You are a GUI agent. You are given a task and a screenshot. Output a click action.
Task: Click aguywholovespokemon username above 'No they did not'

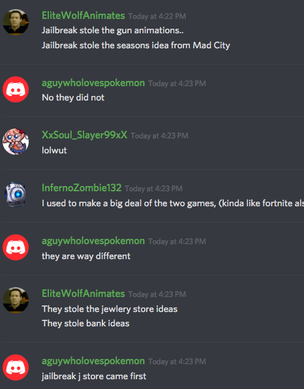(93, 83)
